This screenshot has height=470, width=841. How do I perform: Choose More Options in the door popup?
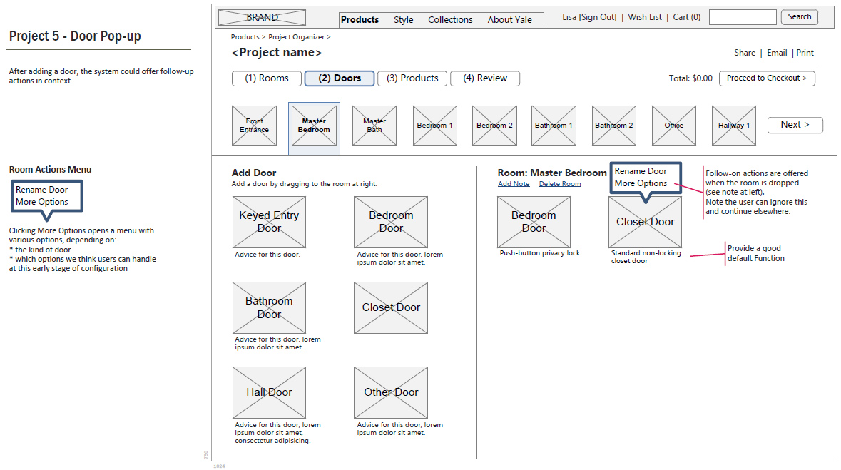(x=641, y=183)
